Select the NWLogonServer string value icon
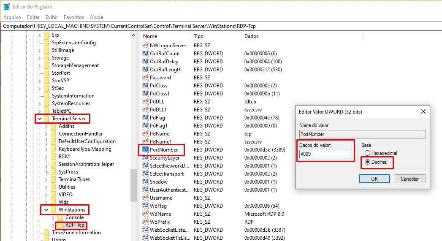 pyautogui.click(x=146, y=45)
